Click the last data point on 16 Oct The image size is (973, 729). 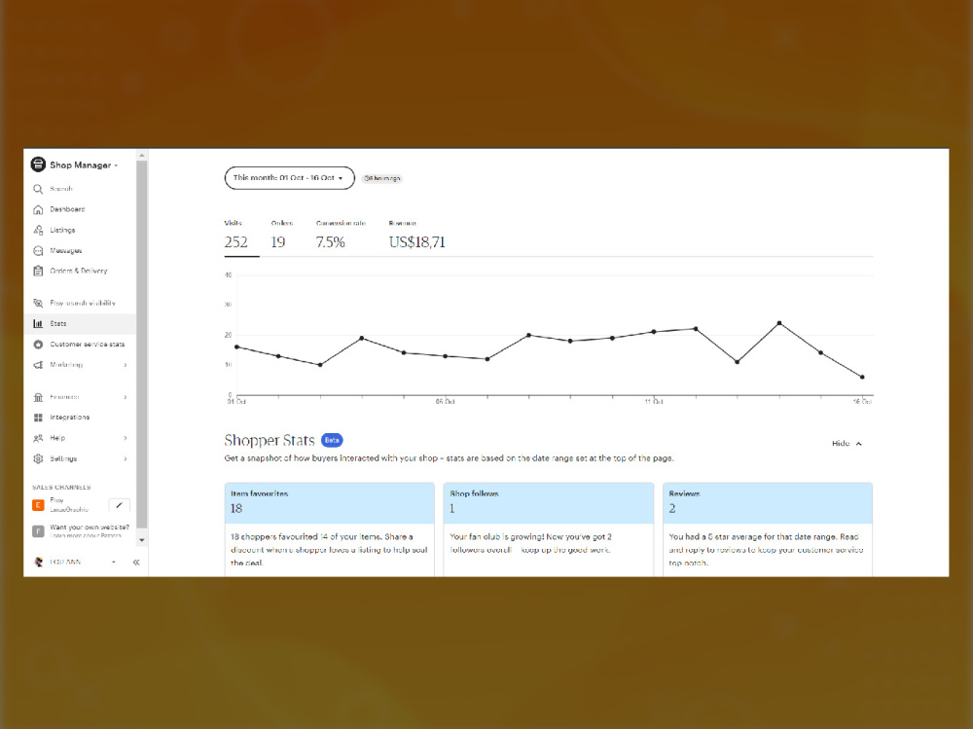point(862,377)
